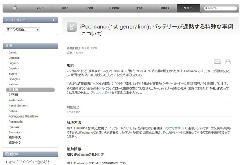Switch language to Norsk Bokmål
Image resolution: width=251 pixels, height=165 pixels.
(x=18, y=106)
